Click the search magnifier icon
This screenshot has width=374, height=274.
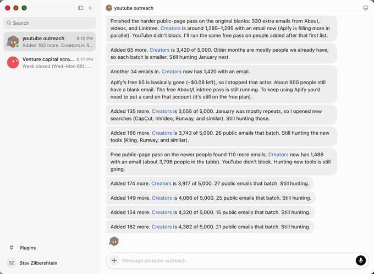[x=9, y=23]
